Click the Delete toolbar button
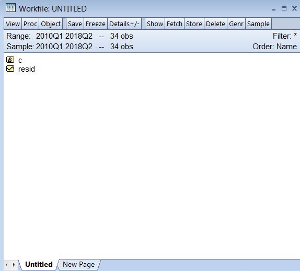This screenshot has height=271, width=300. coord(215,24)
